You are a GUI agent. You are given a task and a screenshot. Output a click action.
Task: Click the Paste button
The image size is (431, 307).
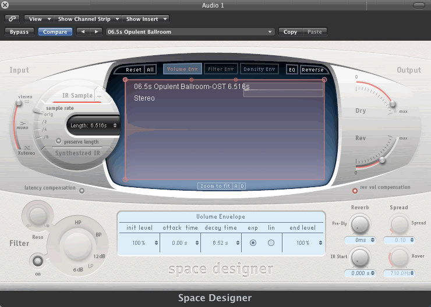coord(315,32)
